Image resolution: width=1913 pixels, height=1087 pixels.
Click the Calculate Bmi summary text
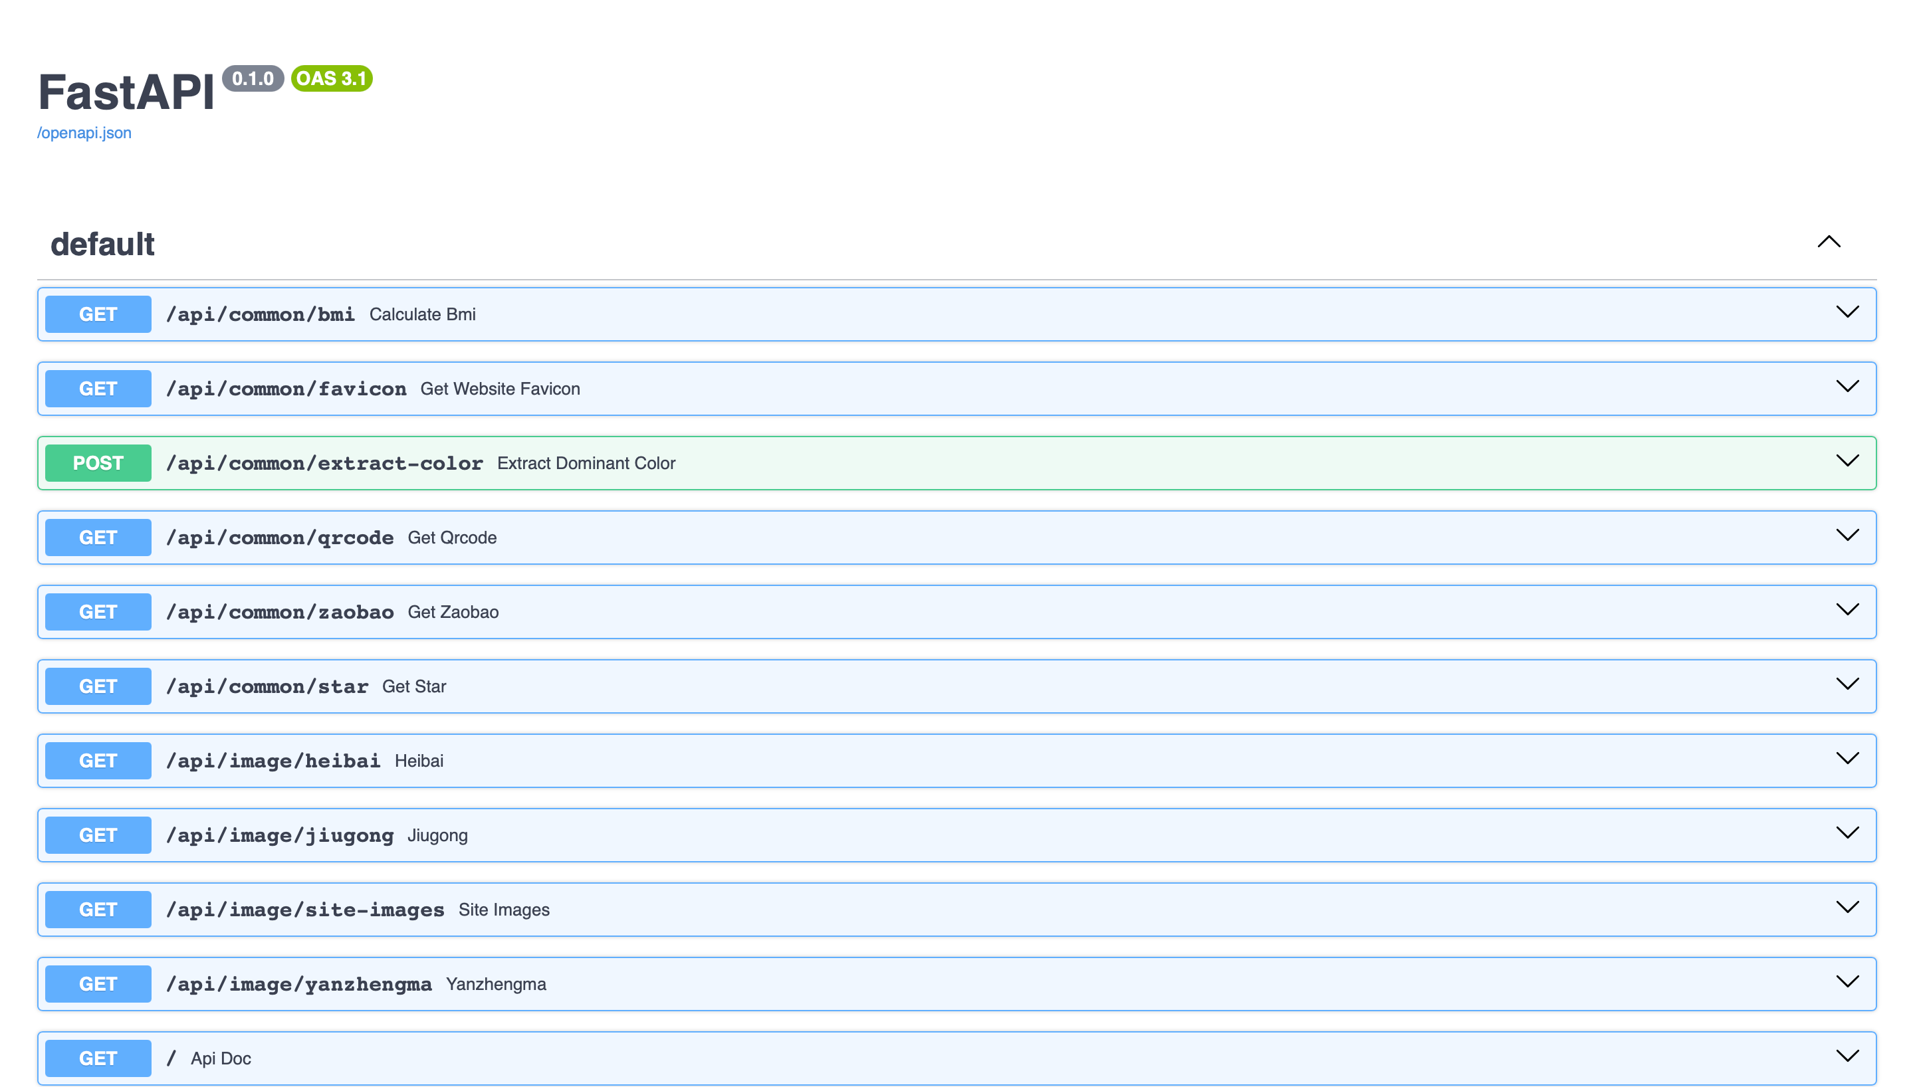(x=423, y=315)
